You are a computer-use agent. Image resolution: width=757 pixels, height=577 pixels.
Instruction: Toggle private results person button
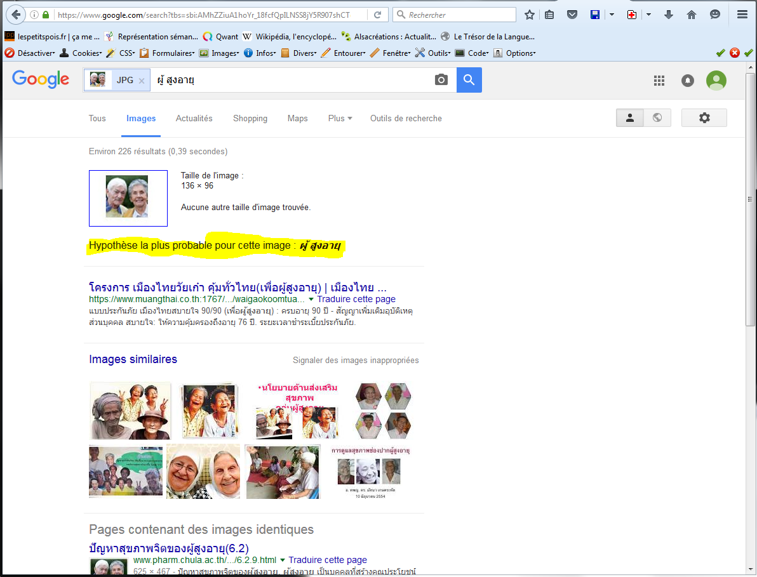[629, 118]
